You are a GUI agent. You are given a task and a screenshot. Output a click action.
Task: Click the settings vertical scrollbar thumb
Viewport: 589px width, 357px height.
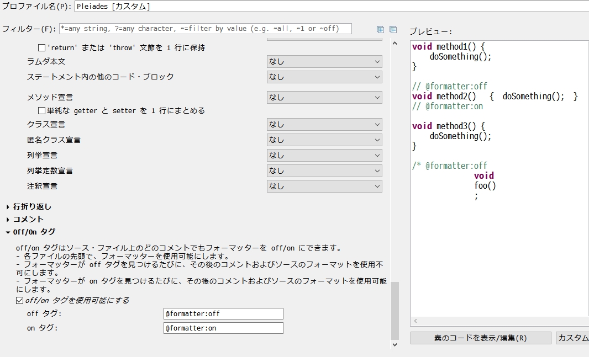click(x=395, y=311)
